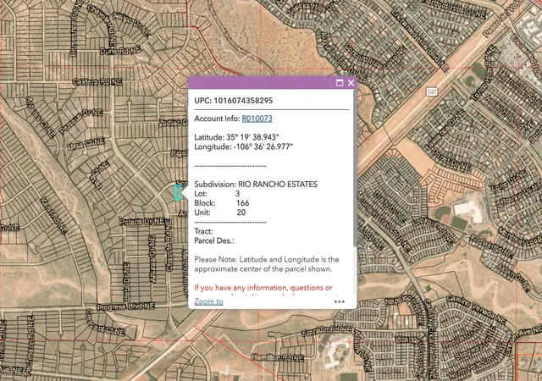Screen dimensions: 542x381
Task: Click the Polaris Dr NE map label
Action: (x=142, y=222)
